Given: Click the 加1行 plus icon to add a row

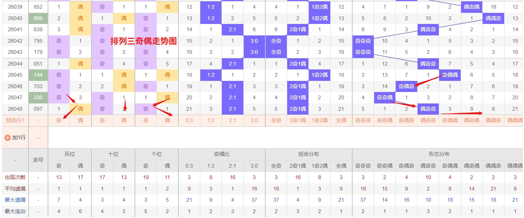Looking at the screenshot, I should pyautogui.click(x=8, y=137).
